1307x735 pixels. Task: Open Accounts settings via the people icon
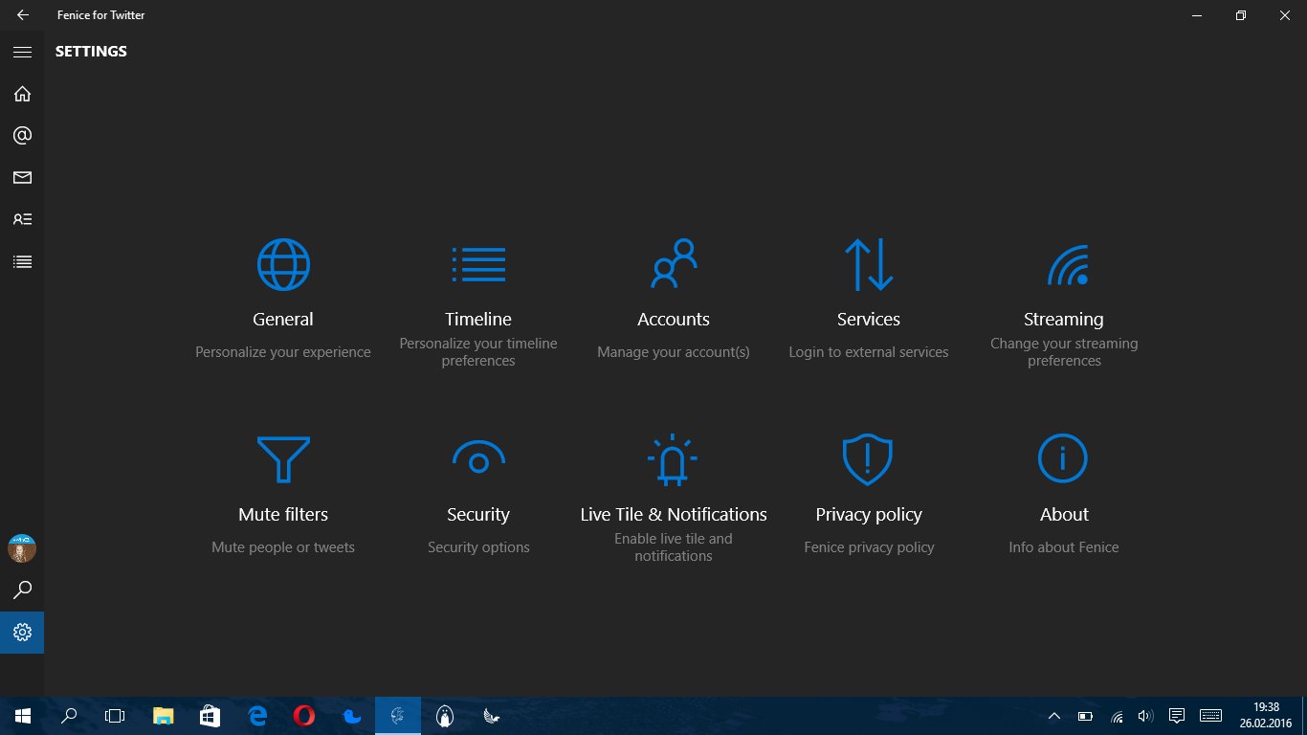click(674, 264)
